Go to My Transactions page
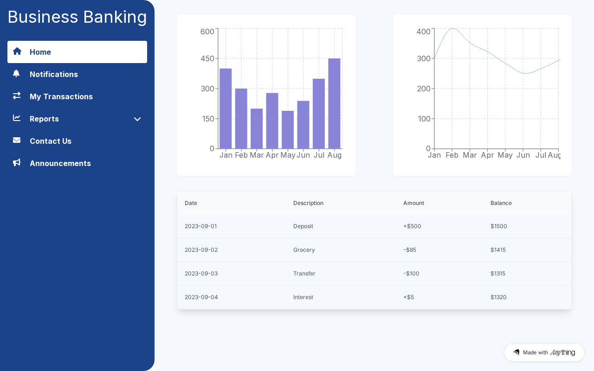 point(61,96)
